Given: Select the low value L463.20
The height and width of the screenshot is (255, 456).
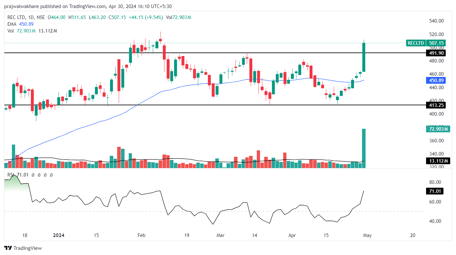Looking at the screenshot, I should click(x=98, y=17).
